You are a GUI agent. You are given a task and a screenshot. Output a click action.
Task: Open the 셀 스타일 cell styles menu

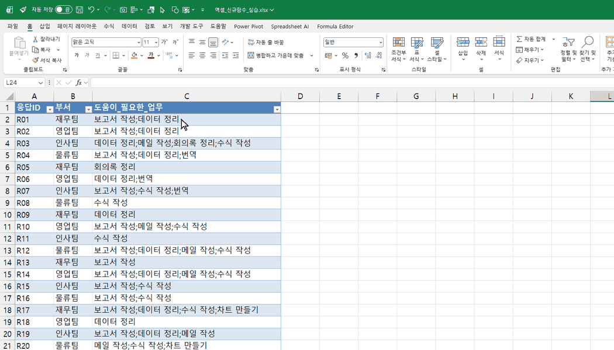[437, 50]
